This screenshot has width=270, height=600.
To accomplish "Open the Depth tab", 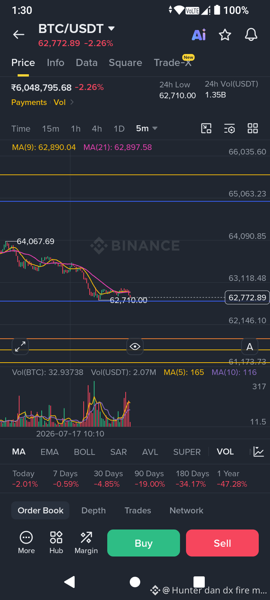I will [x=94, y=510].
